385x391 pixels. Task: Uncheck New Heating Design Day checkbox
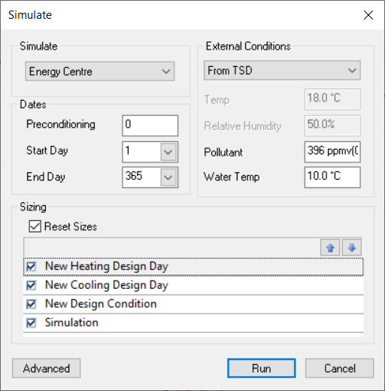[32, 266]
